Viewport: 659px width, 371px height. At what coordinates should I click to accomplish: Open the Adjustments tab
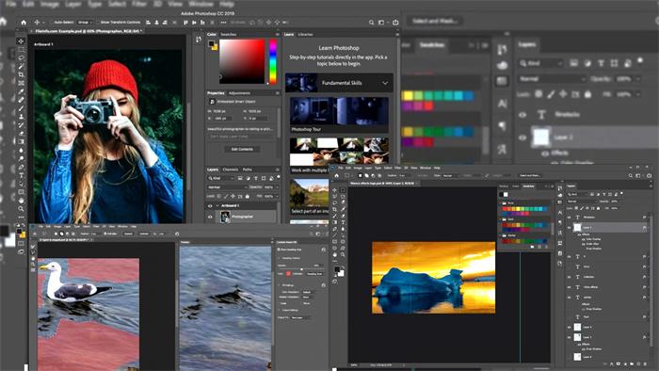(239, 93)
